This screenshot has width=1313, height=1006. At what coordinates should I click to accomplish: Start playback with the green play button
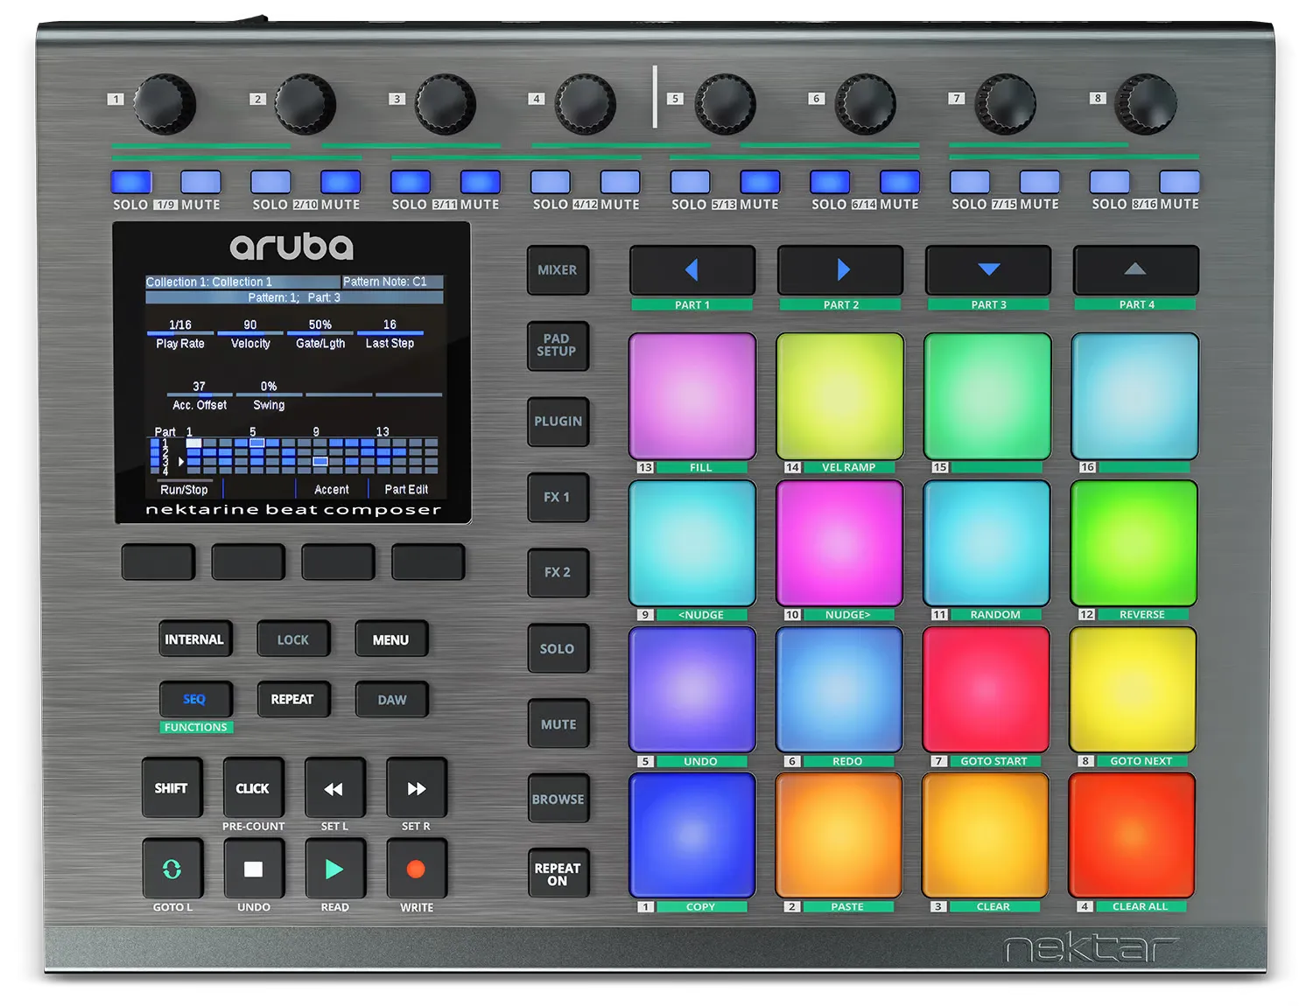click(x=334, y=869)
